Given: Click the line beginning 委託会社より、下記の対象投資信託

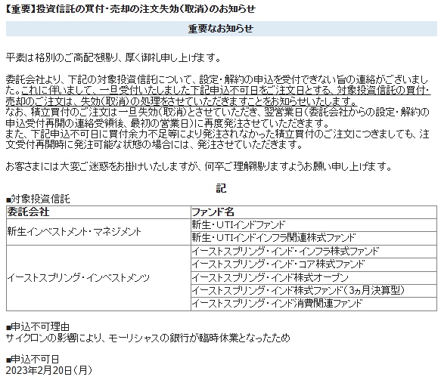Looking at the screenshot, I should (x=217, y=80).
